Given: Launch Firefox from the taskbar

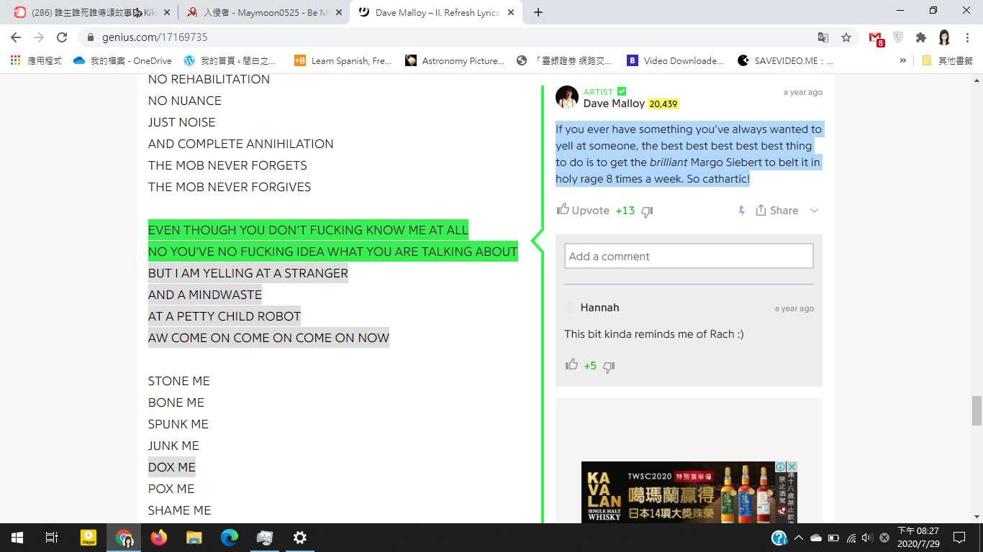Looking at the screenshot, I should 159,538.
